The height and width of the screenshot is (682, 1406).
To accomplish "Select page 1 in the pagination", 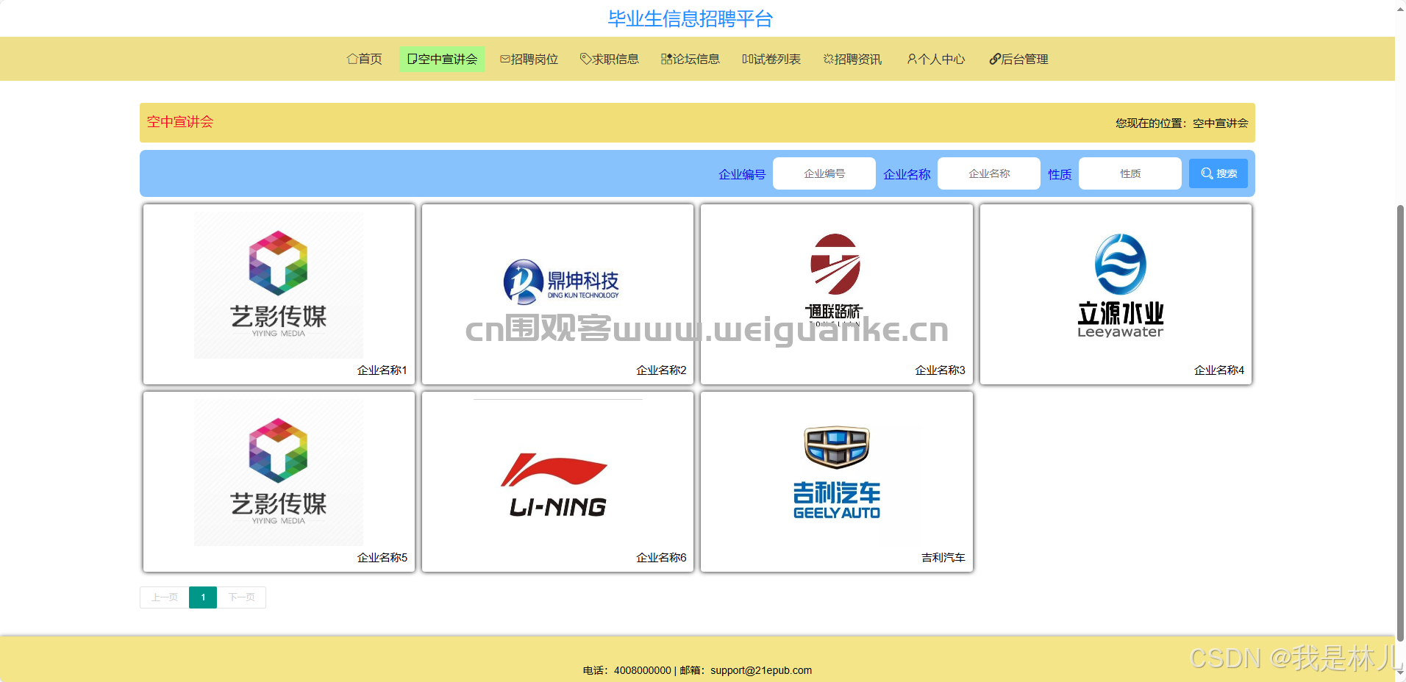I will 203,597.
